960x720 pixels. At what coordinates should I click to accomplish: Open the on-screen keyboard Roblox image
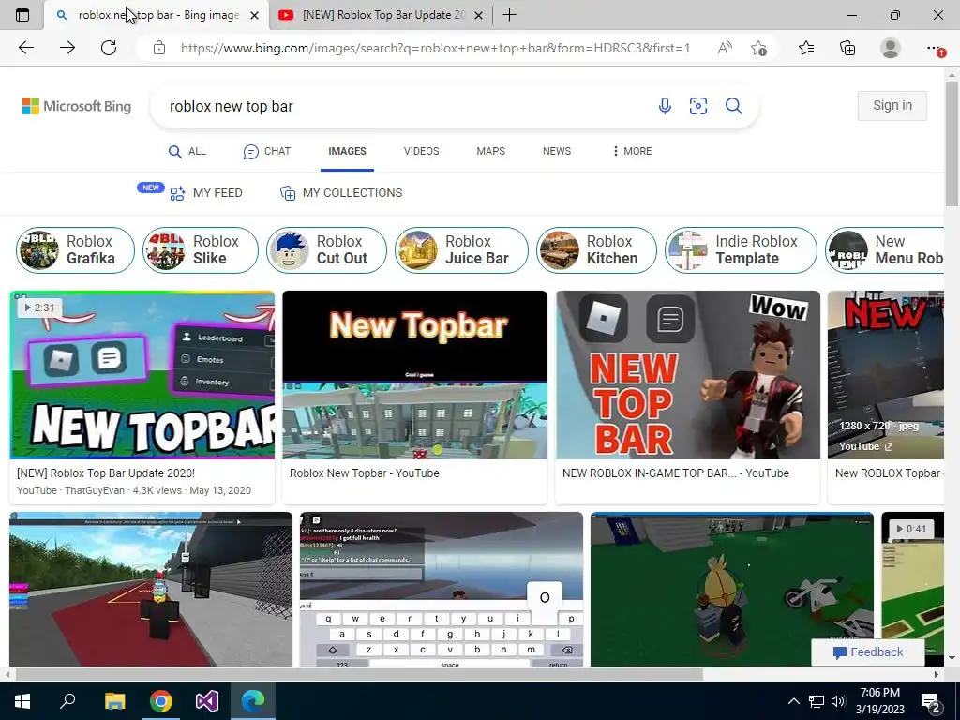pyautogui.click(x=442, y=589)
